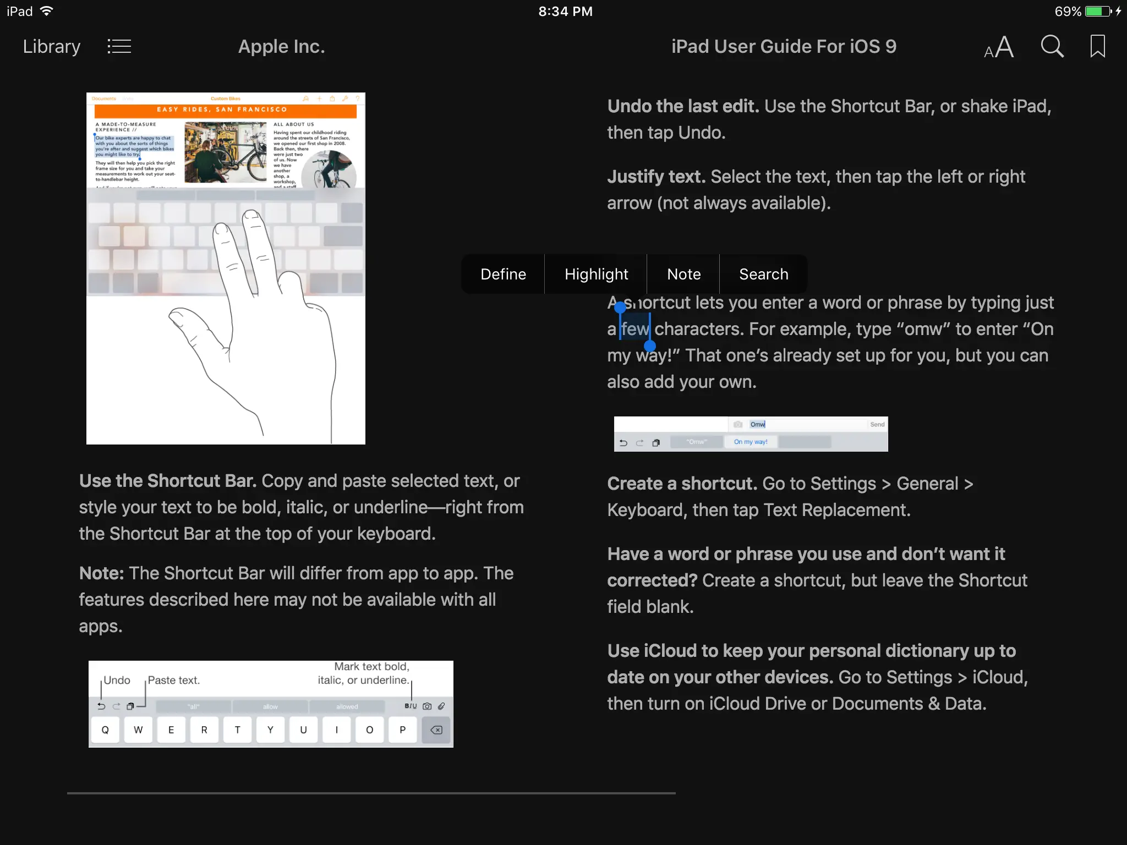Screen dimensions: 1127x845
Task: Click the reading progress bar at the bottom
Action: coord(372,793)
